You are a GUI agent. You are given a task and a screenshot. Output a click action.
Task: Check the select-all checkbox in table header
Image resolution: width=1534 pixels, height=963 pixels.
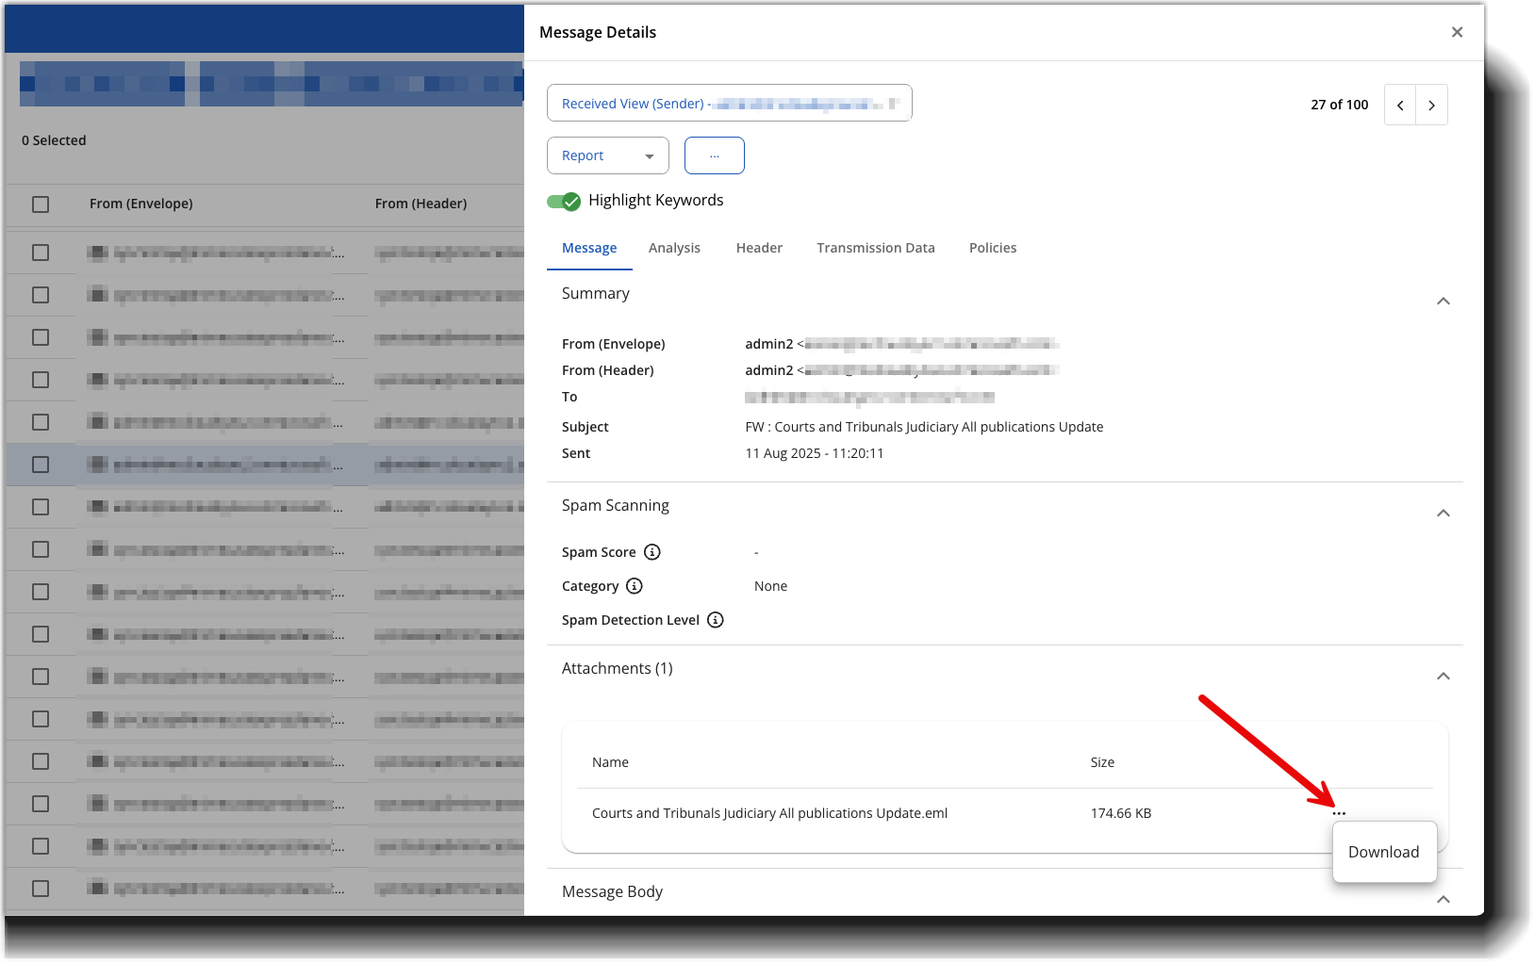41,204
